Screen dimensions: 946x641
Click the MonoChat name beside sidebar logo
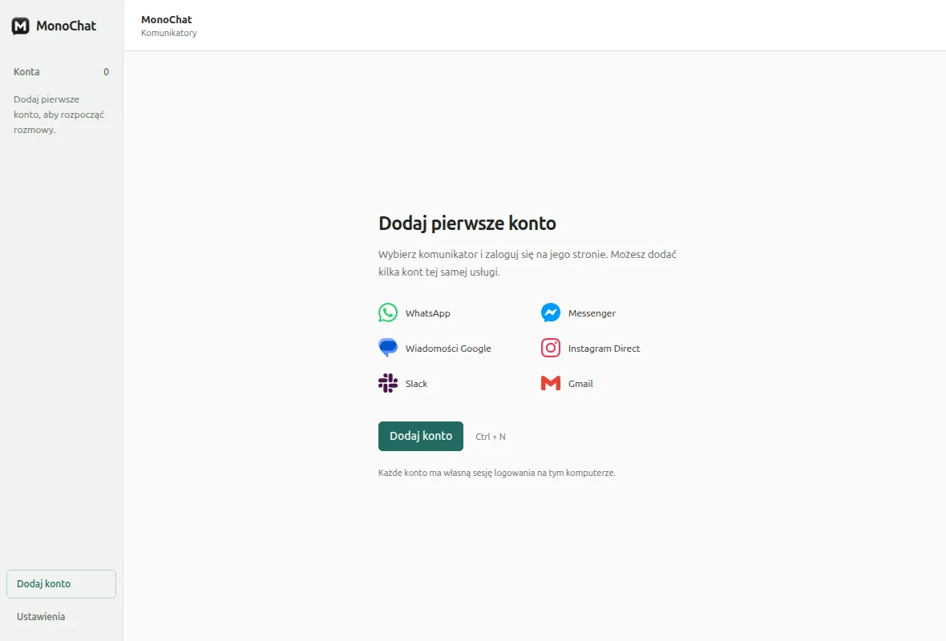(x=66, y=26)
